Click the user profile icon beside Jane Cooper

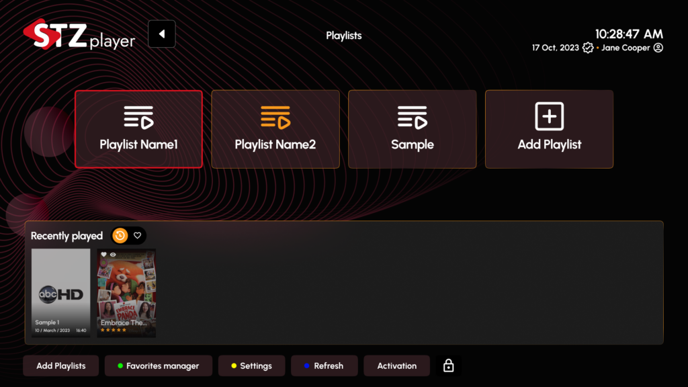coord(658,48)
